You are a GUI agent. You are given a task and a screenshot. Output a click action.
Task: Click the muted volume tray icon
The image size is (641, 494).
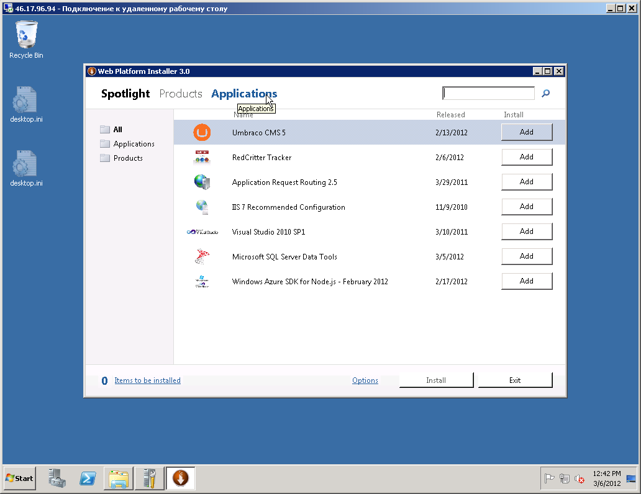pyautogui.click(x=580, y=478)
